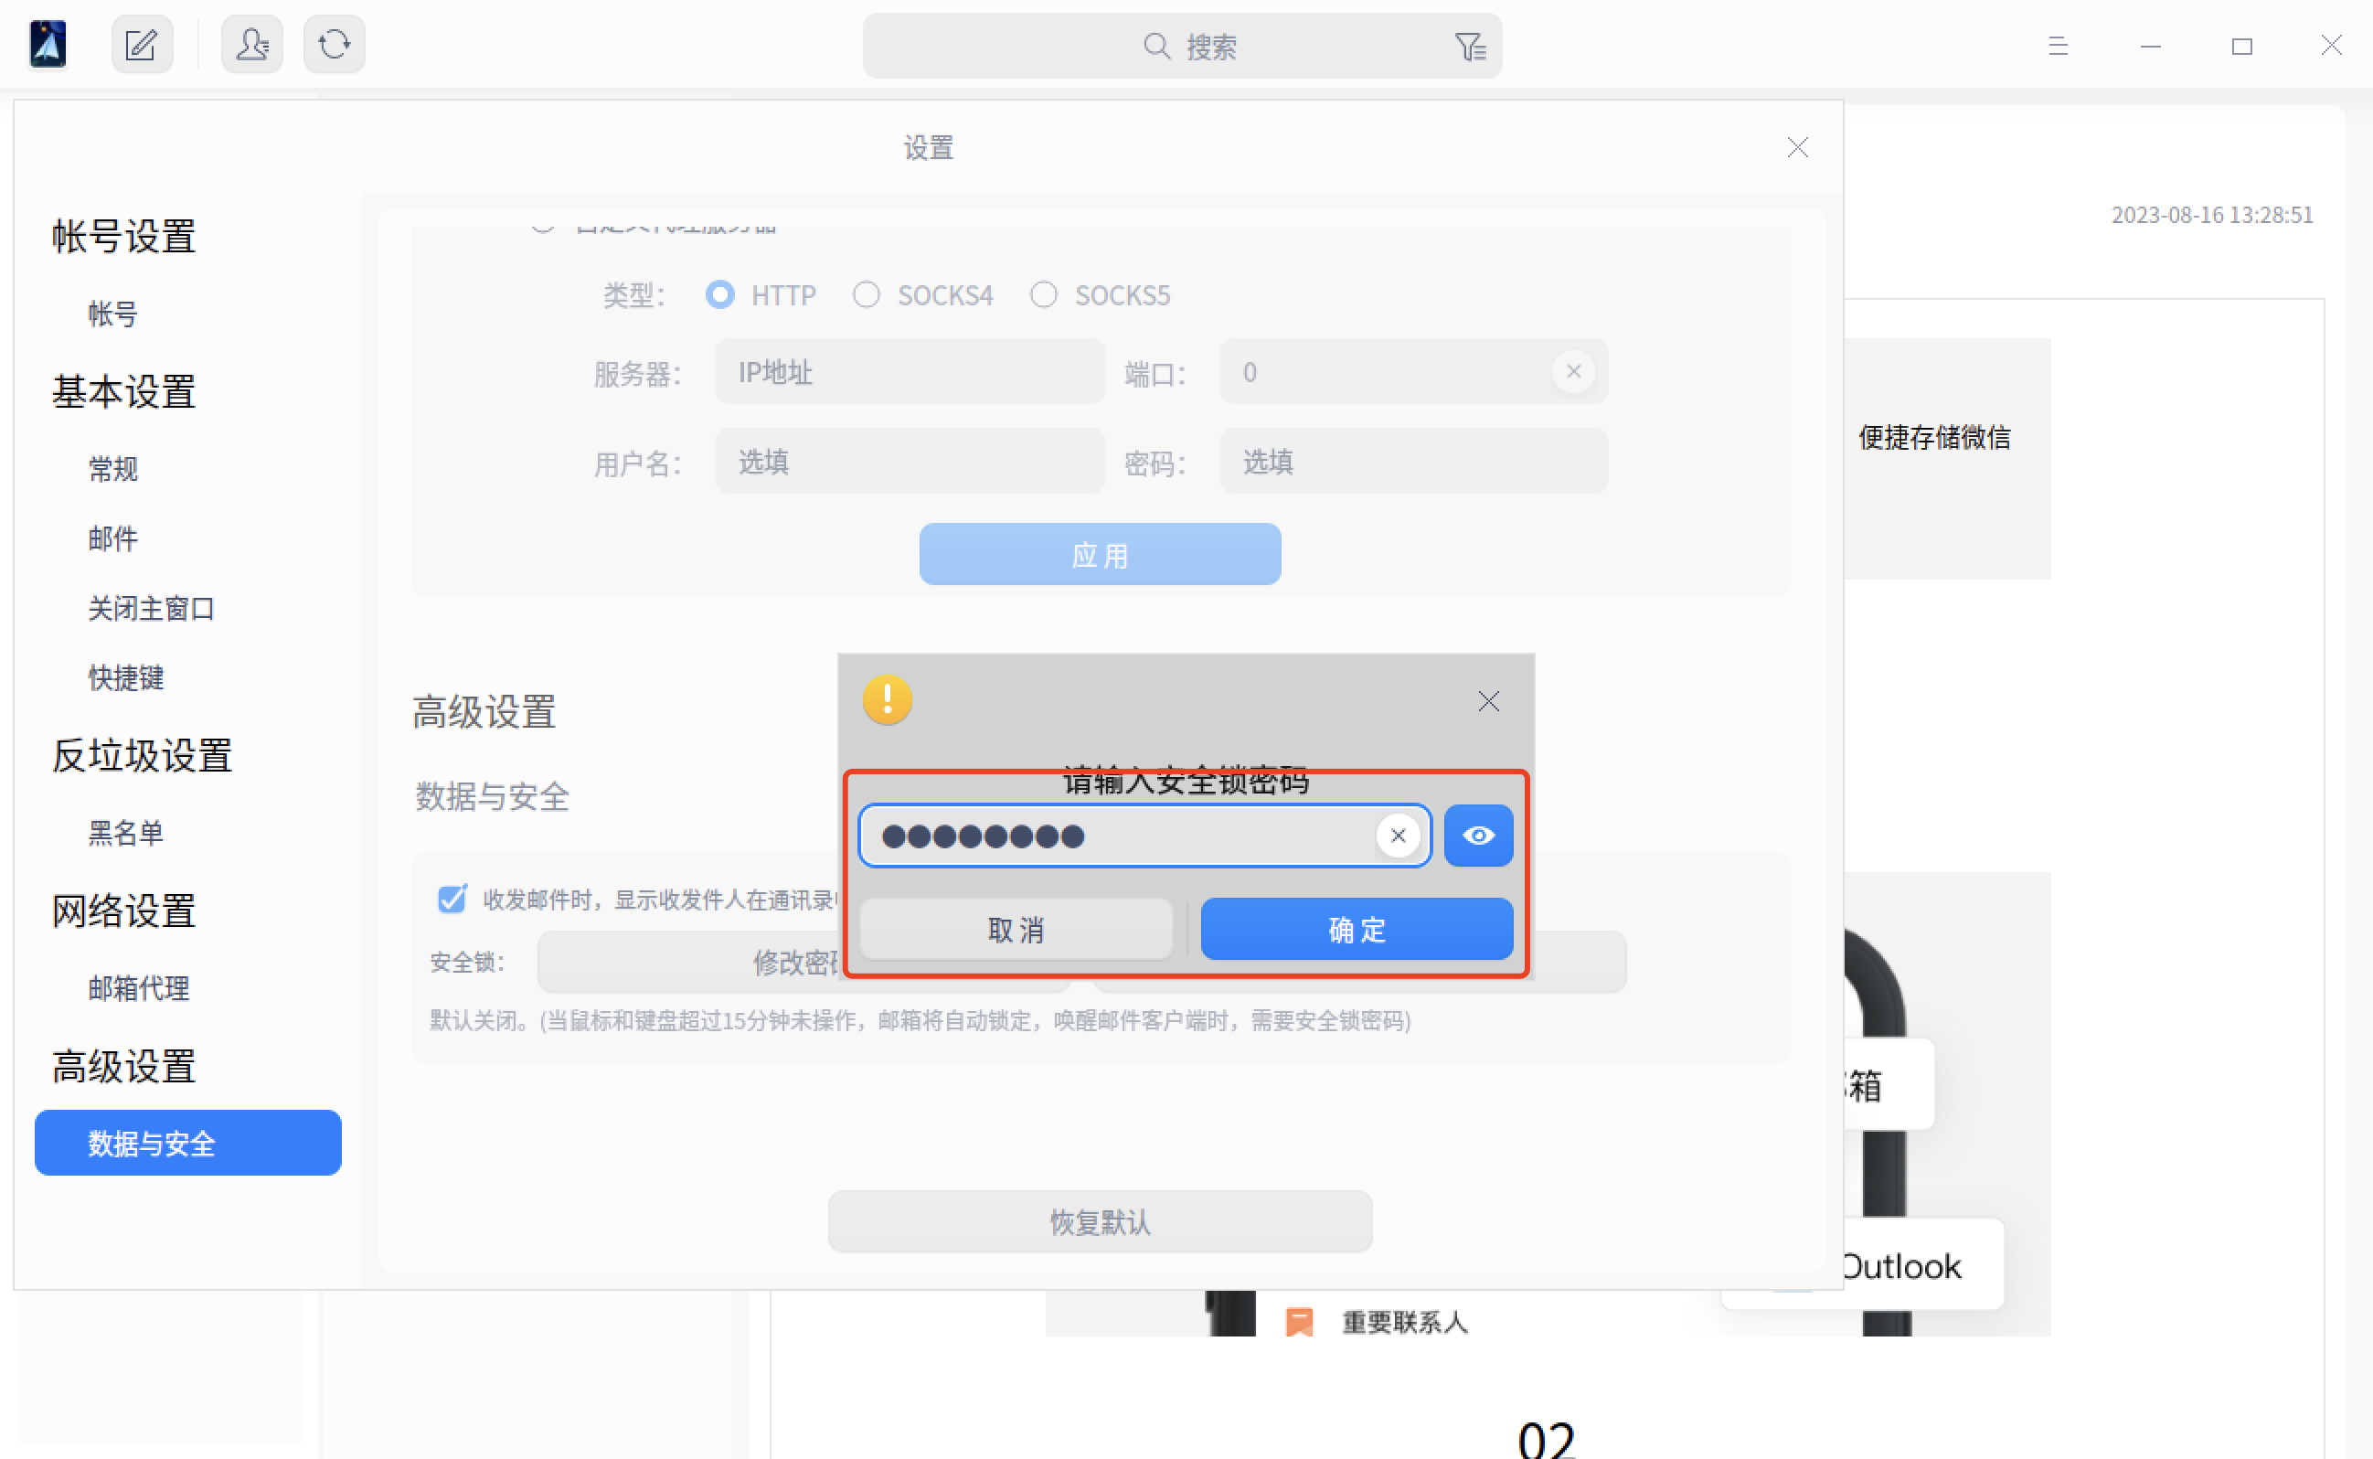Click the 用户名 optional field
Image resolution: width=2373 pixels, height=1459 pixels.
(910, 462)
